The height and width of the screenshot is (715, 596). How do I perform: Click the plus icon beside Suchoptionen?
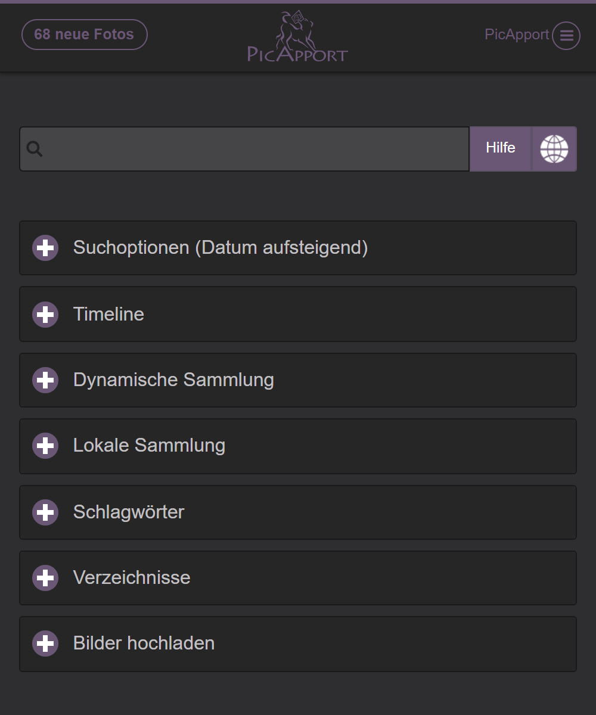coord(45,248)
